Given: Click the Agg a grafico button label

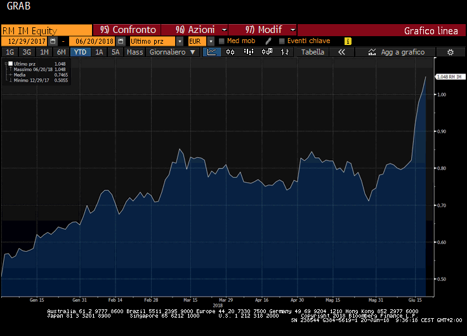Looking at the screenshot, I should (x=403, y=52).
